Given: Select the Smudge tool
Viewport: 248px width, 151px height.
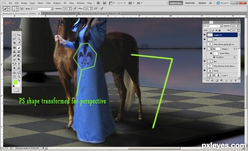Looking at the screenshot, I should pos(14,60).
